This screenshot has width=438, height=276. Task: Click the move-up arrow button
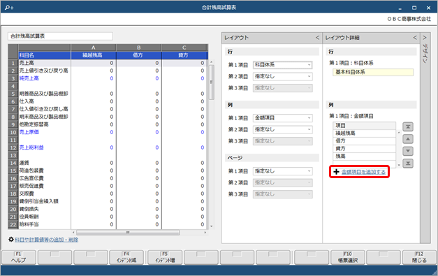(408, 139)
